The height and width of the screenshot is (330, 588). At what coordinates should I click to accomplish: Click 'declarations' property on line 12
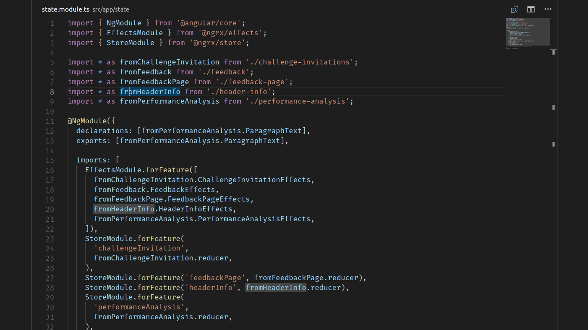coord(102,131)
